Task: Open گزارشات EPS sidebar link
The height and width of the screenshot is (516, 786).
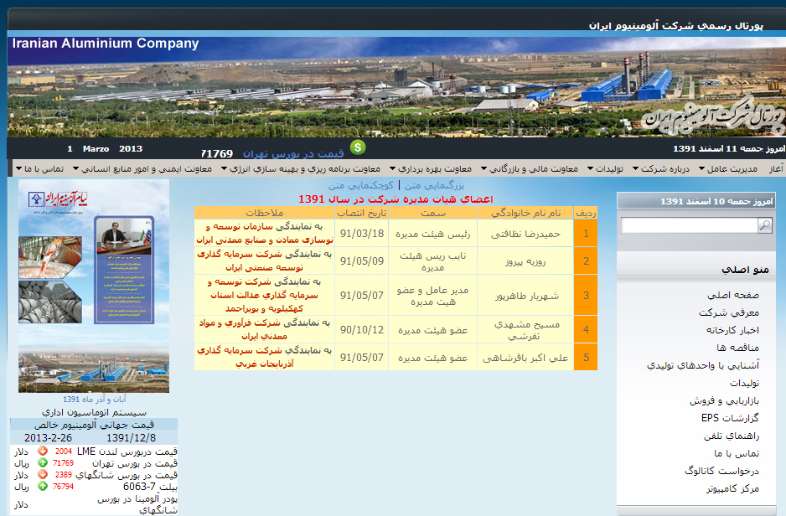Action: point(730,418)
